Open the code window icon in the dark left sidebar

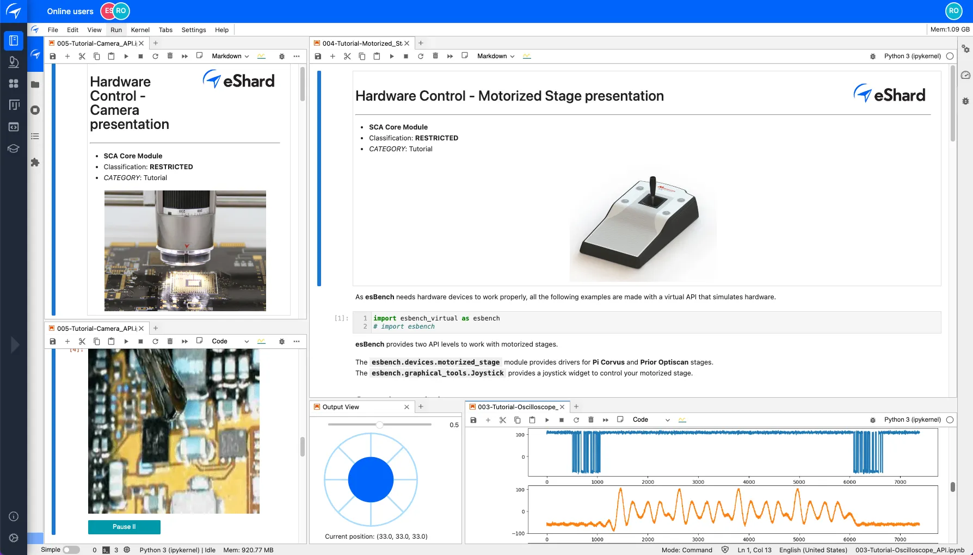[14, 127]
